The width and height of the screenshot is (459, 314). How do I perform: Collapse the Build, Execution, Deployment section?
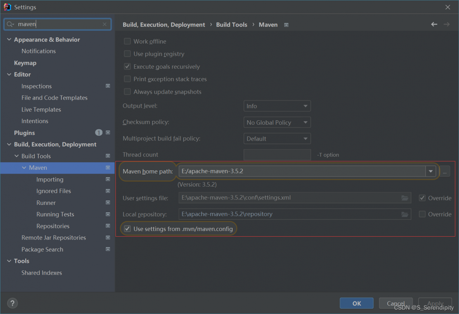pyautogui.click(x=9, y=145)
